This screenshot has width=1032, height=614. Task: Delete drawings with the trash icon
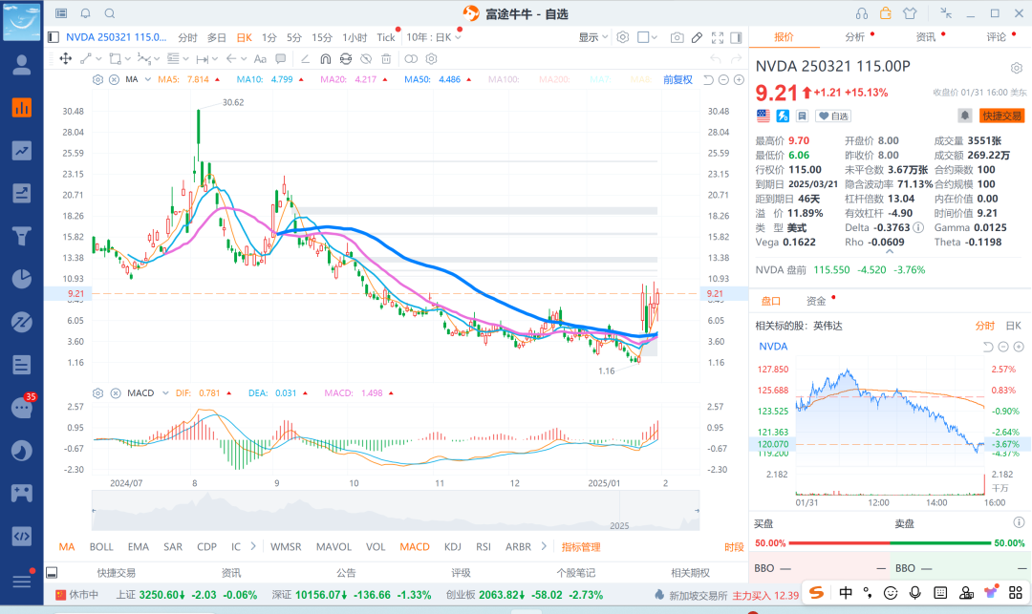(386, 58)
